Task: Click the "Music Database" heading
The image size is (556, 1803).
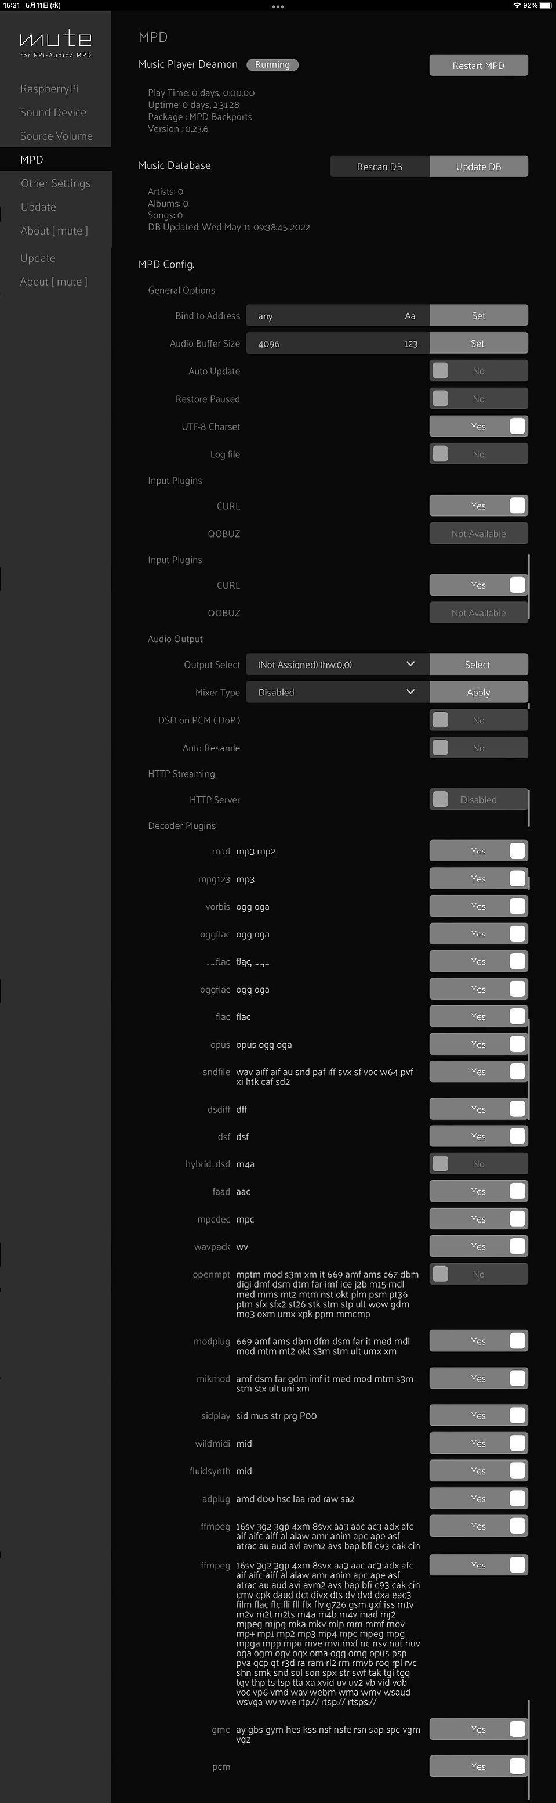Action: (174, 165)
